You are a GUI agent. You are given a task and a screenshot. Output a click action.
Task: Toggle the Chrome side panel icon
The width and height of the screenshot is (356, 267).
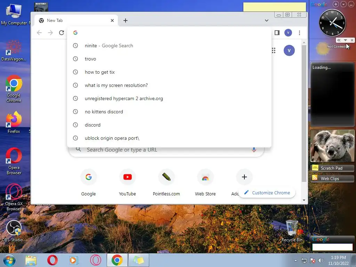click(277, 33)
